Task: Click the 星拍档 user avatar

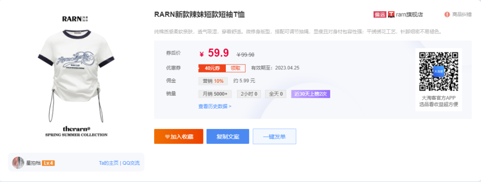Action: [18, 163]
